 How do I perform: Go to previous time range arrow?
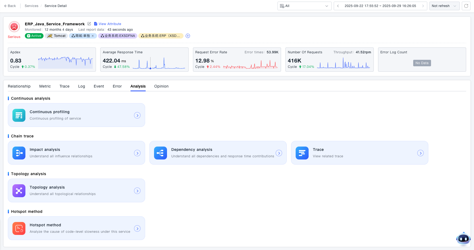[x=338, y=6]
